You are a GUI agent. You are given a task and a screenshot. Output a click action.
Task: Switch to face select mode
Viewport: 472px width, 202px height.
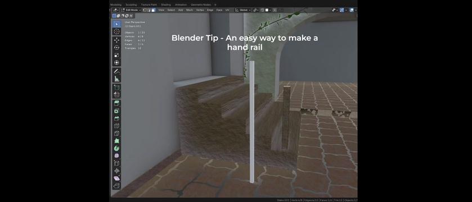tap(153, 10)
